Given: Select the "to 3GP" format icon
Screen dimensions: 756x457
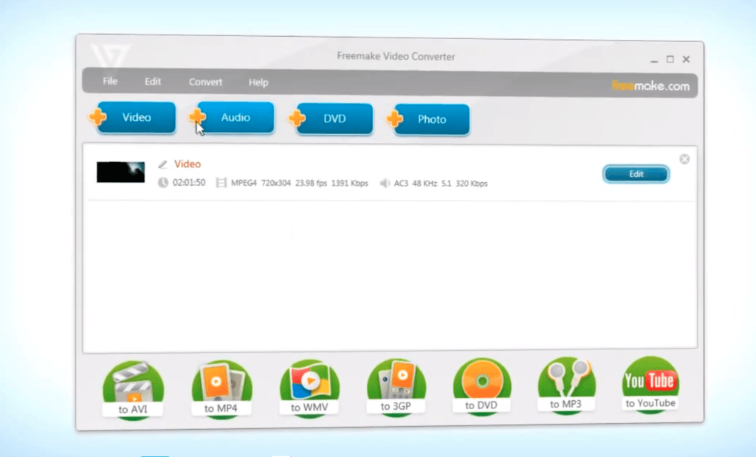Looking at the screenshot, I should click(x=396, y=383).
